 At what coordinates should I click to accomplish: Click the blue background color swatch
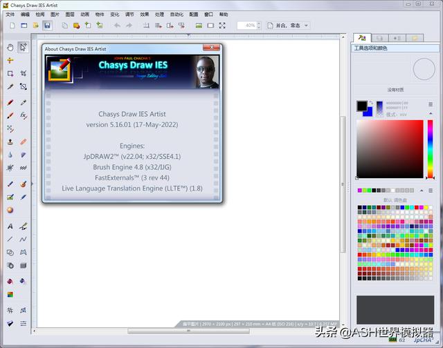[369, 113]
